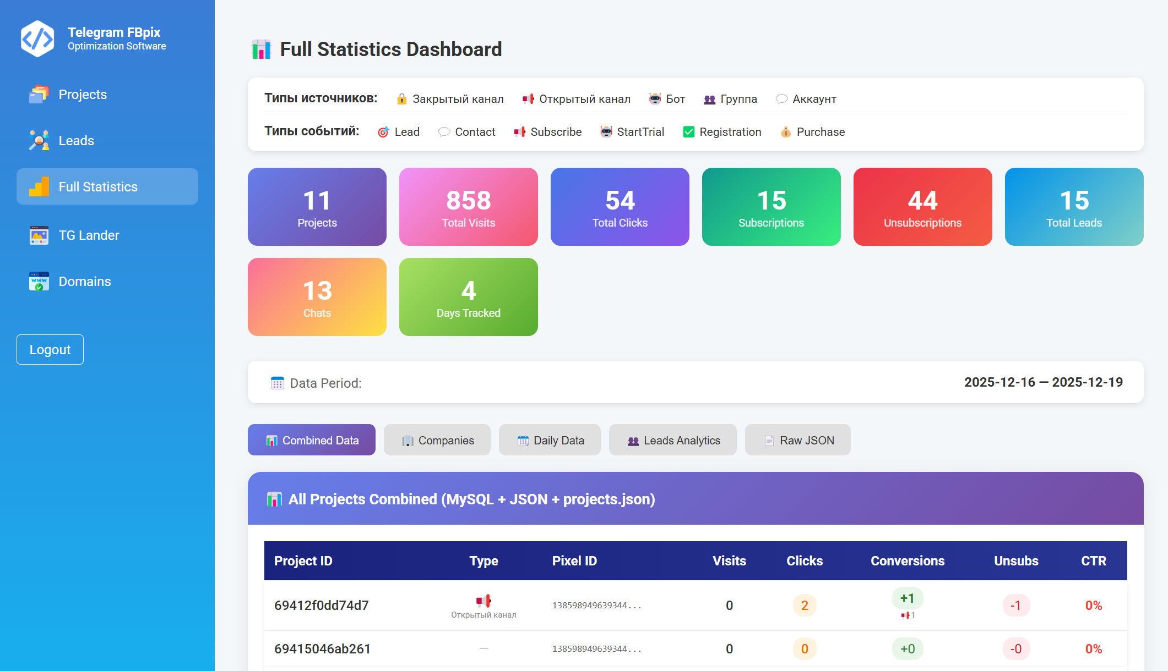Click the Telegram FBpix logo icon
Image resolution: width=1168 pixels, height=671 pixels.
(37, 38)
